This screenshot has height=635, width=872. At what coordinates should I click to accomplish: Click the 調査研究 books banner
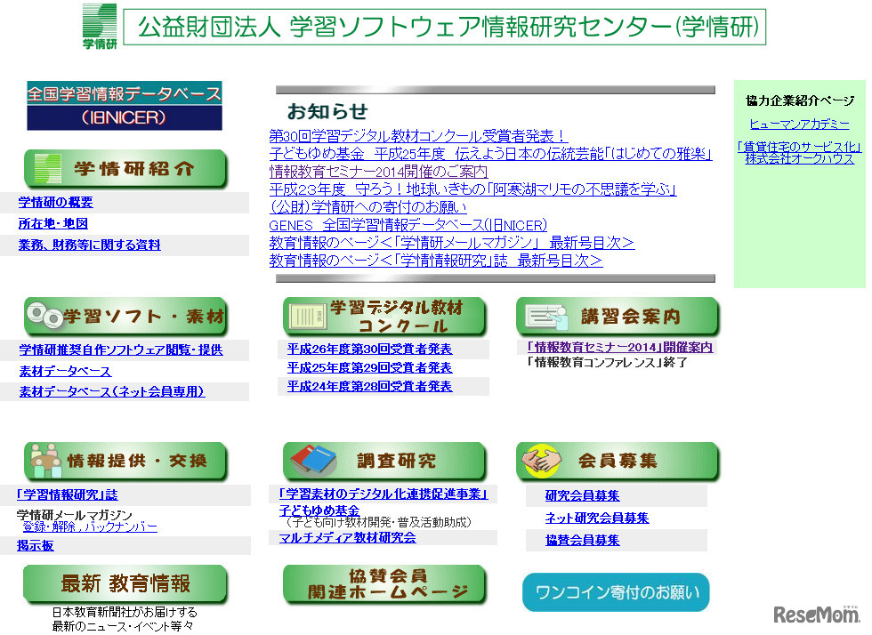[x=384, y=461]
